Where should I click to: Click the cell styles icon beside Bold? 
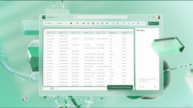point(84,23)
